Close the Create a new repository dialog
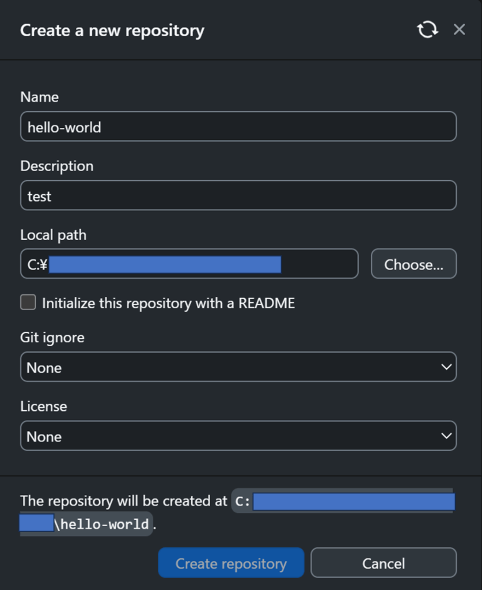The image size is (482, 590). pyautogui.click(x=459, y=29)
